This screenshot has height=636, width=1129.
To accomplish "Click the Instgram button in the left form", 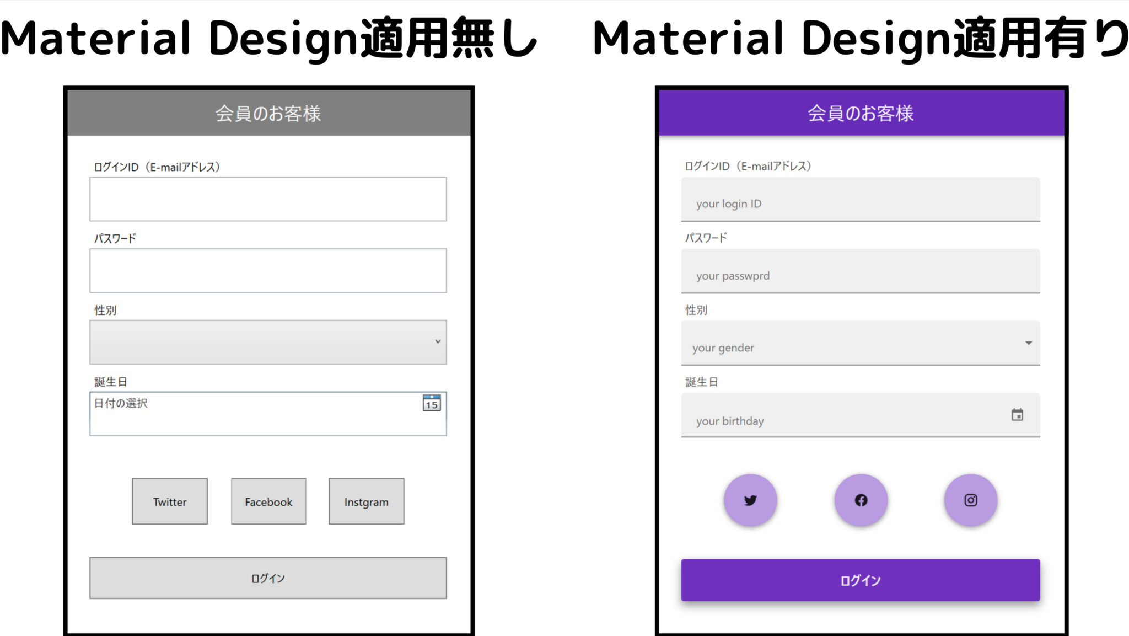I will click(366, 501).
